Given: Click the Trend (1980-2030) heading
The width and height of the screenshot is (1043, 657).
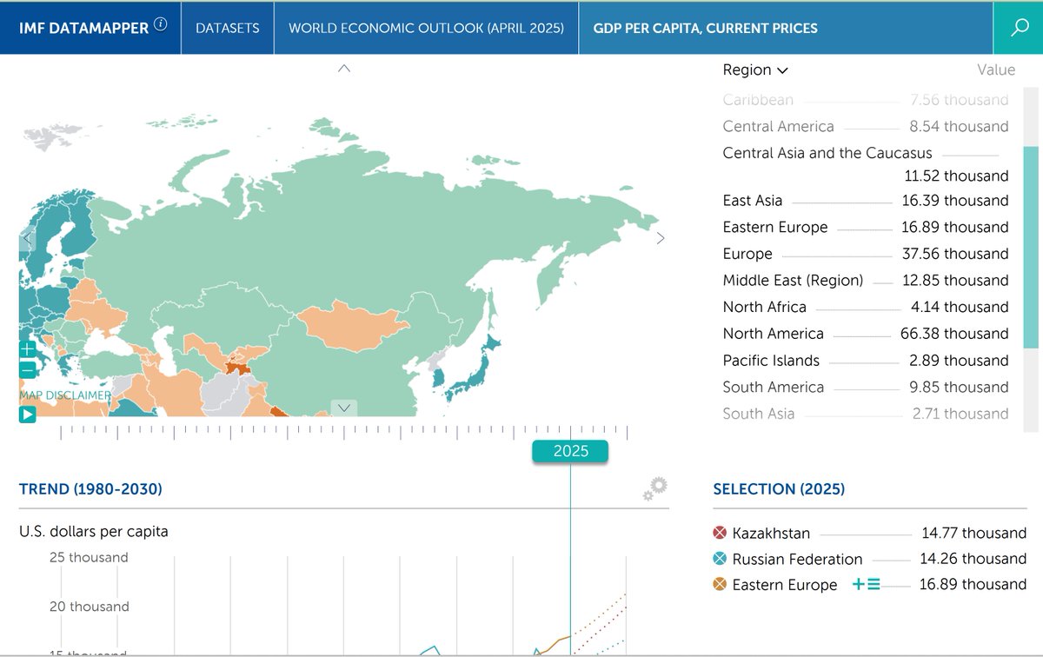Looking at the screenshot, I should tap(90, 489).
